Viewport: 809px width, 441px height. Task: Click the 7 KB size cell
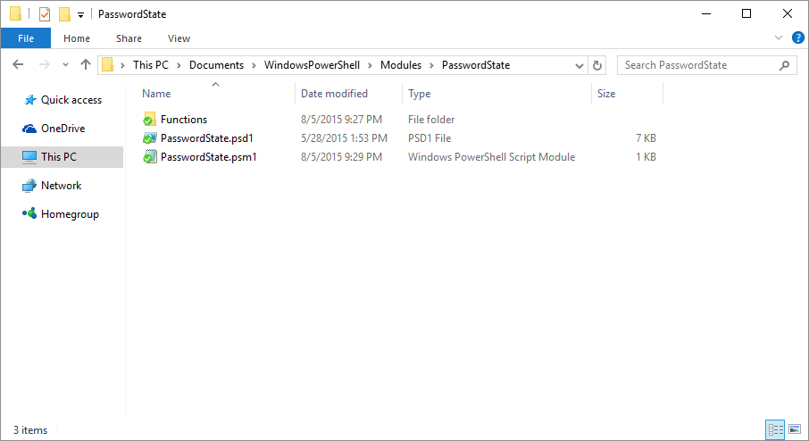[646, 138]
